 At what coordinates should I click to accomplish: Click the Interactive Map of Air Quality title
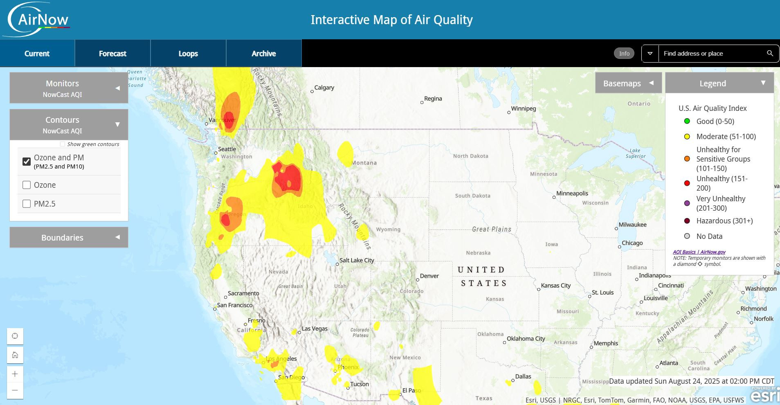tap(391, 20)
